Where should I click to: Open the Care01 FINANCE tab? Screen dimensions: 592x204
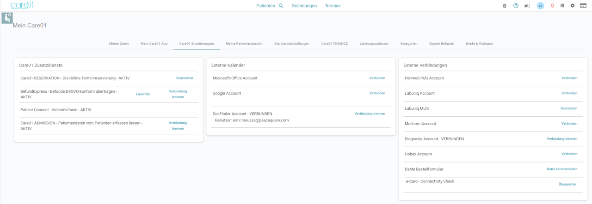(334, 43)
